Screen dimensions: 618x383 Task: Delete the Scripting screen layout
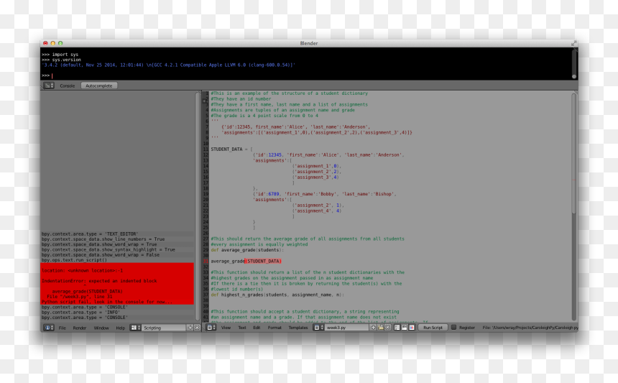[x=197, y=328]
